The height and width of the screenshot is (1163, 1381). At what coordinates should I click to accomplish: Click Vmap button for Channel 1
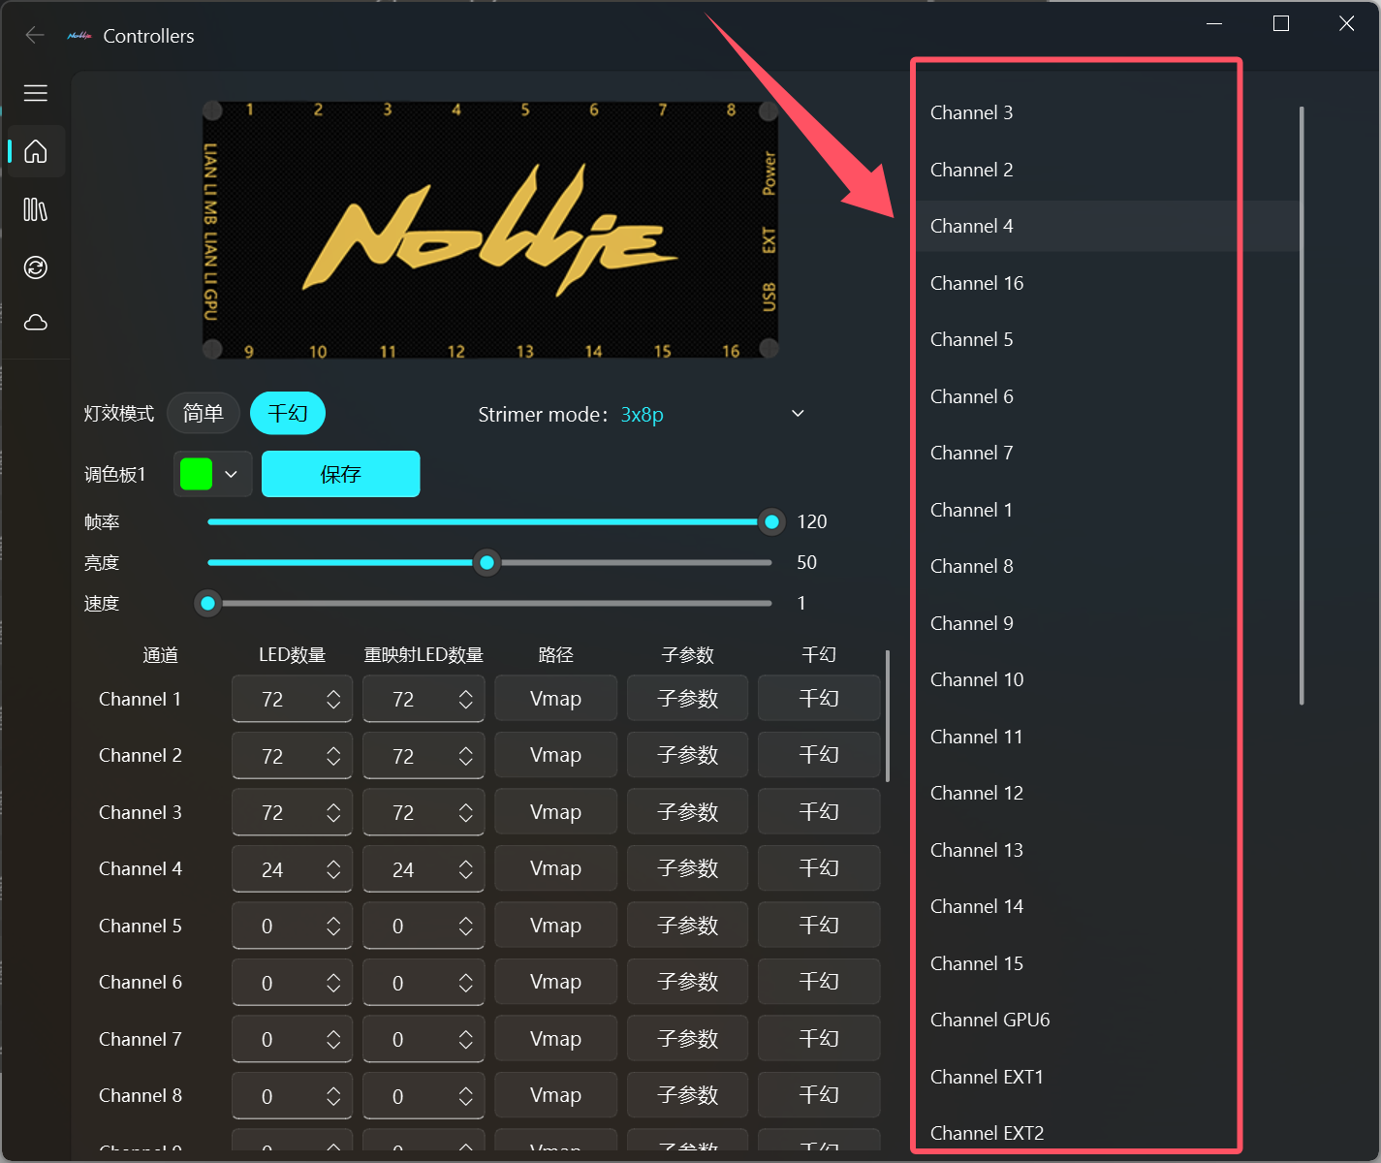point(555,699)
